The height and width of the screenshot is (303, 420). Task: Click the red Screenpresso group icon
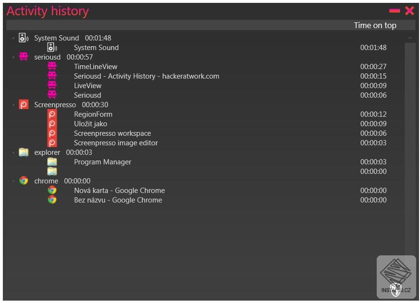23,104
